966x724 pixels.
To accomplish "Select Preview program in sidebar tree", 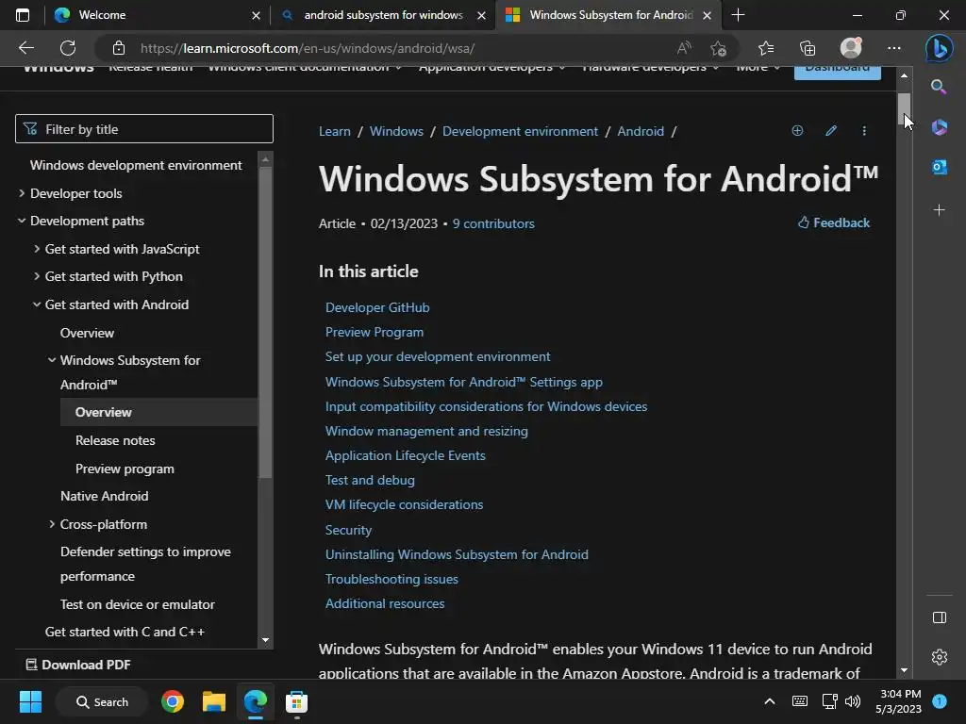I will (125, 469).
